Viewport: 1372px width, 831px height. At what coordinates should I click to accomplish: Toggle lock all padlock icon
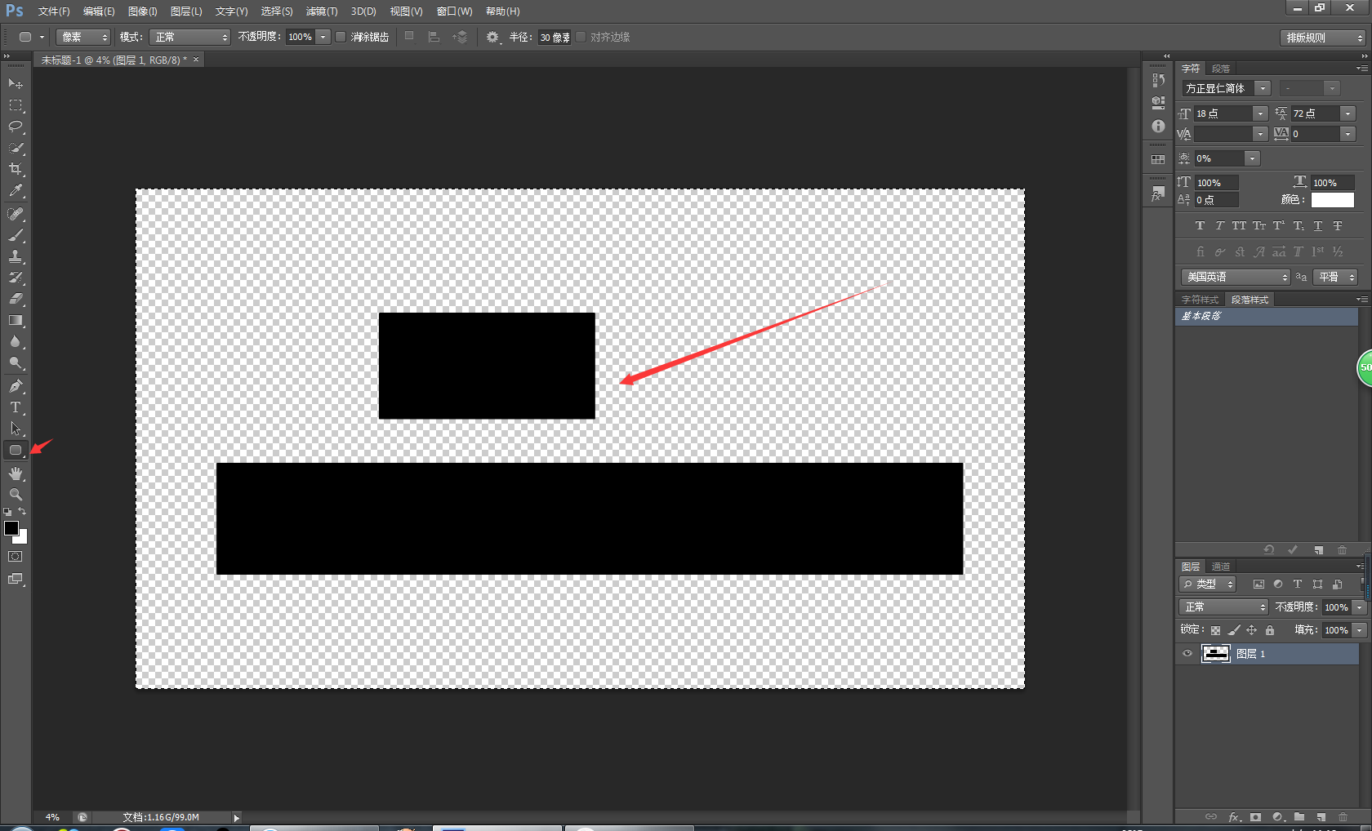pos(1269,630)
